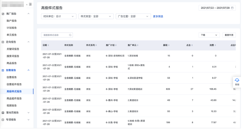Click the 专项报告 section icon
Screen dimensions: 242x132
pyautogui.click(x=3, y=120)
